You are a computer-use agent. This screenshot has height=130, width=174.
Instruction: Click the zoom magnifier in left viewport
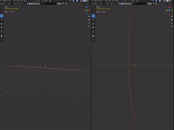pyautogui.click(x=89, y=16)
